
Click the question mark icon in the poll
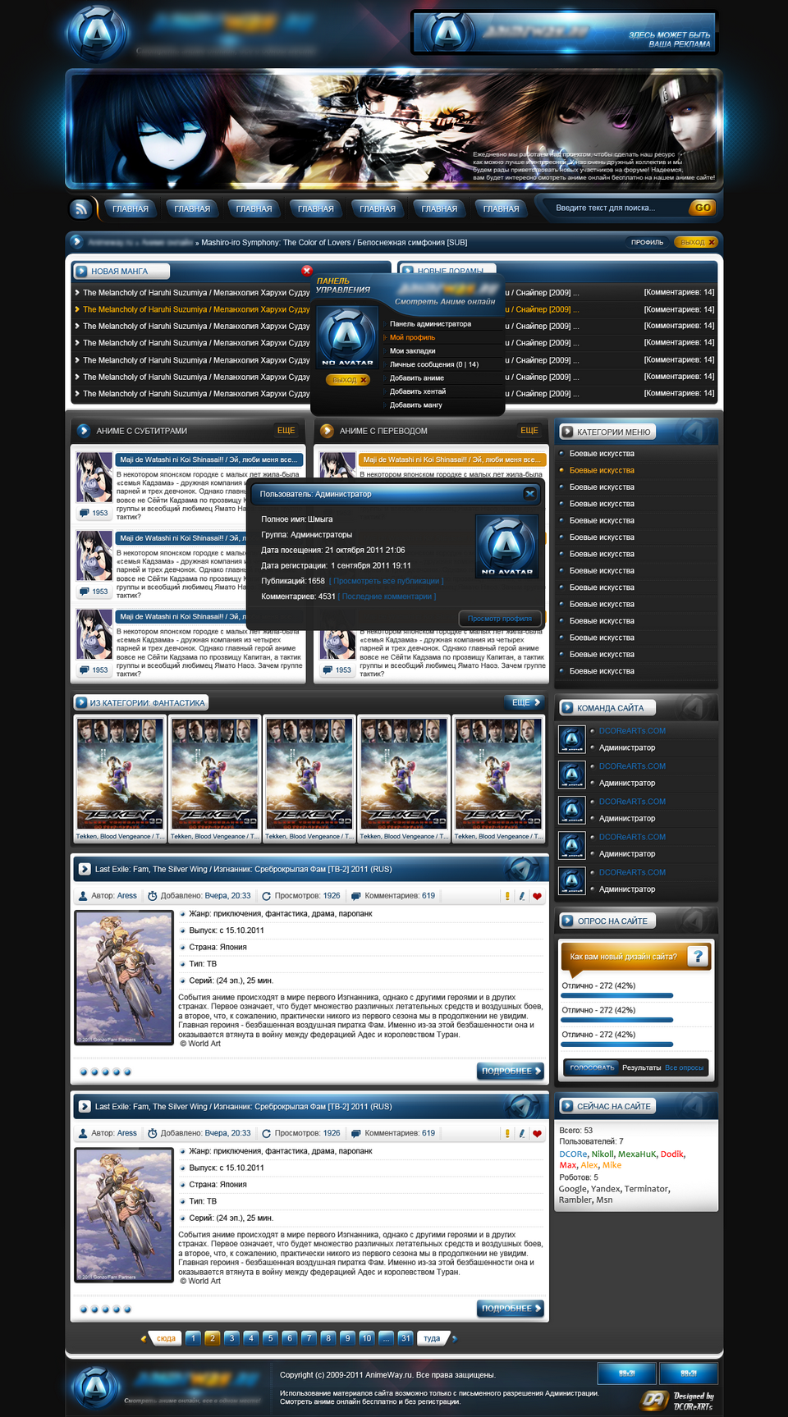click(698, 956)
